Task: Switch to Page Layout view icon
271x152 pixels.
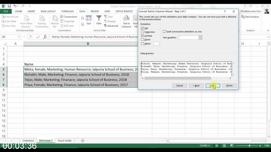Action: [224, 146]
